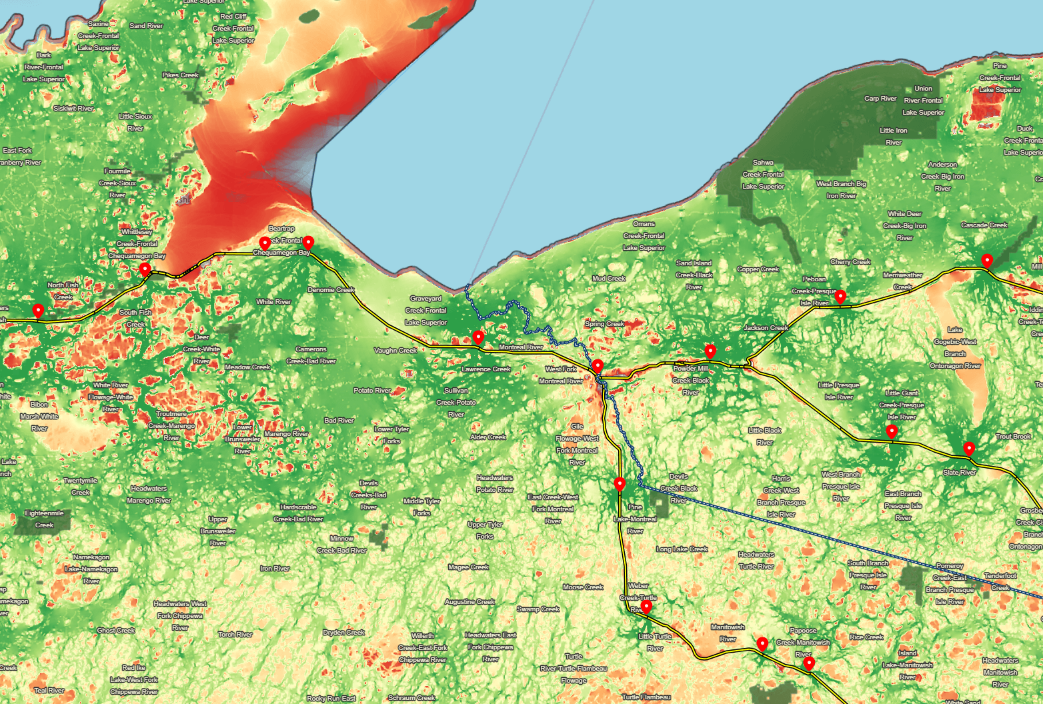Click the "Eighteenmile Creek" label
The image size is (1043, 704).
[x=45, y=519]
